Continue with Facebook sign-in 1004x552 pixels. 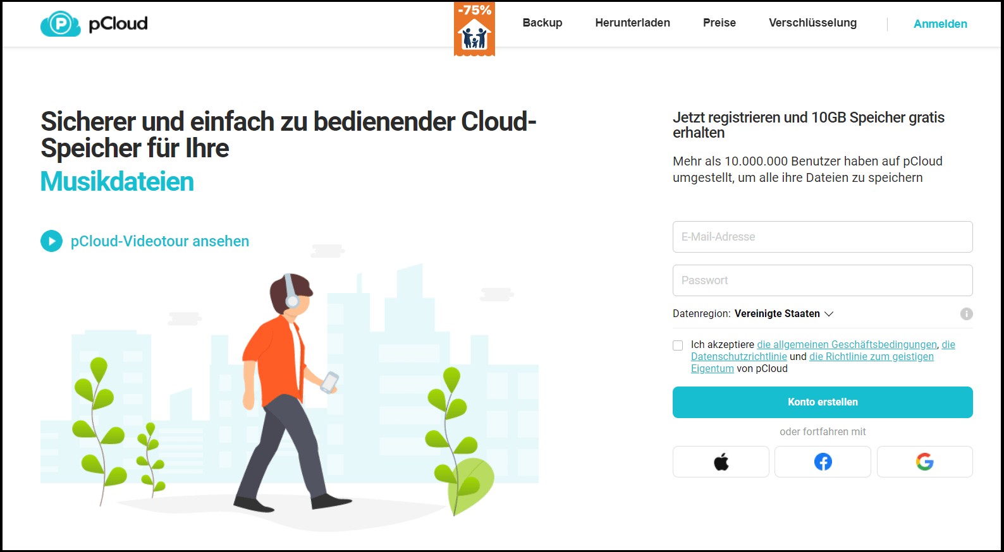(x=823, y=462)
